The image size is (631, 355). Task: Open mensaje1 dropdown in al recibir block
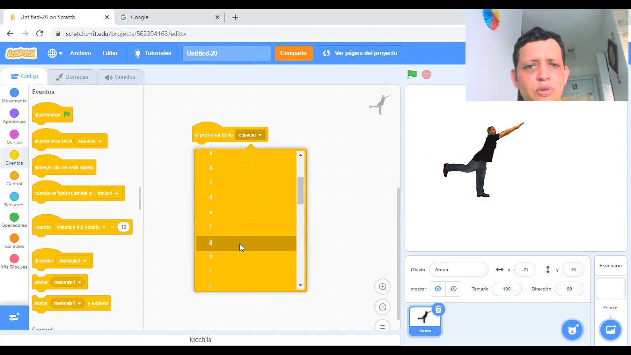72,261
